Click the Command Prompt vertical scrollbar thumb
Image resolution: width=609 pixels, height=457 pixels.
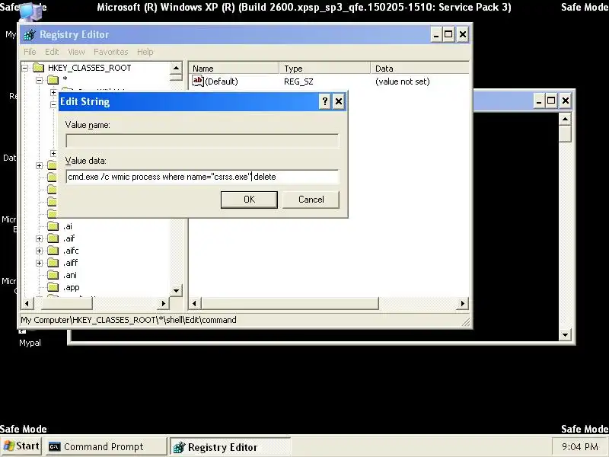tap(565, 134)
